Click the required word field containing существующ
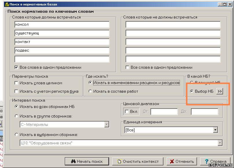This screenshot has height=168, width=234. point(62,33)
